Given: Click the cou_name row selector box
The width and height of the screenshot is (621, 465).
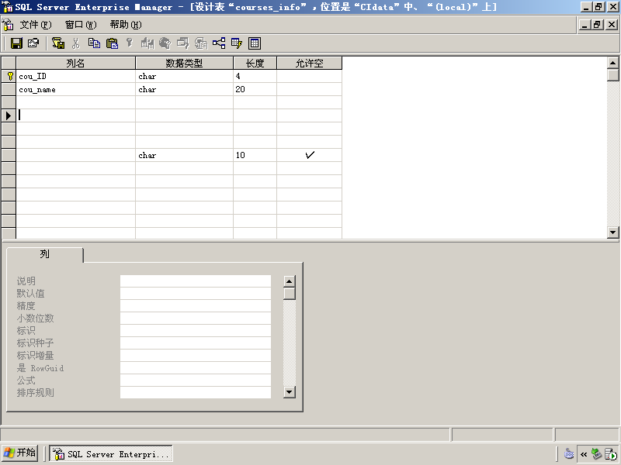Looking at the screenshot, I should point(9,89).
